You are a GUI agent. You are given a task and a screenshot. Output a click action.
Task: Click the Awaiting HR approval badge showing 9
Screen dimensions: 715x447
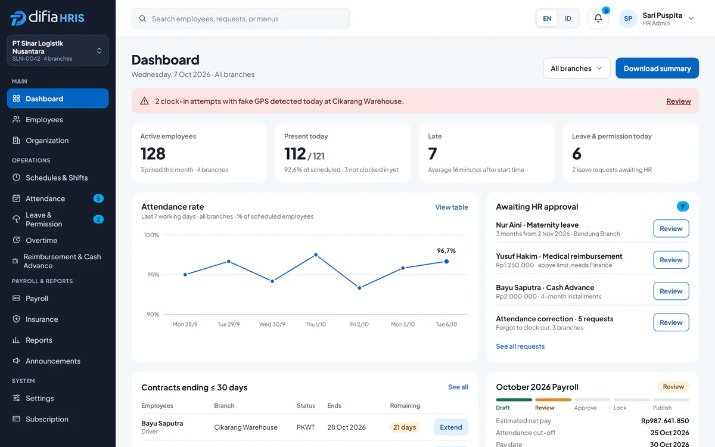point(683,207)
